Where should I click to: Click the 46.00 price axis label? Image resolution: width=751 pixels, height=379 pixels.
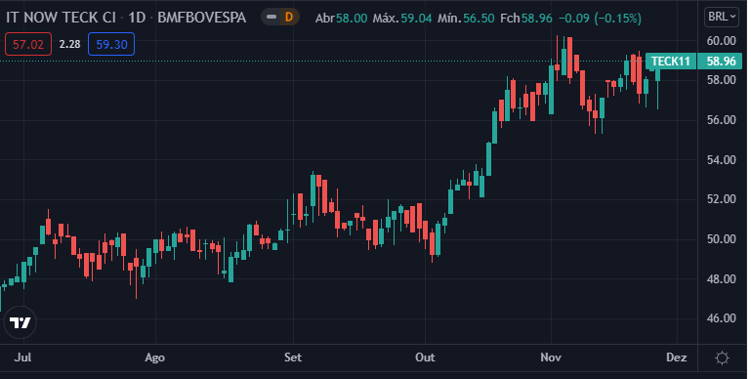tap(722, 317)
